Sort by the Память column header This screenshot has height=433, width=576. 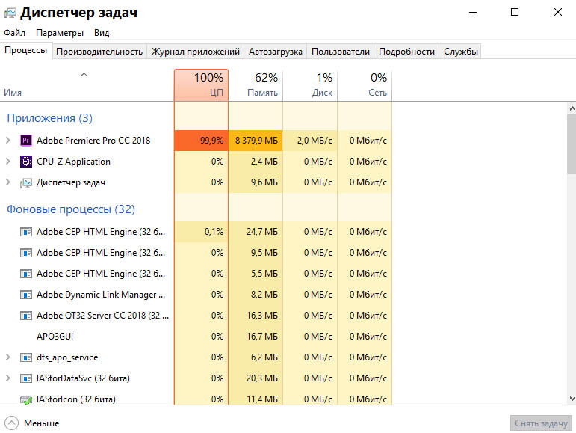pyautogui.click(x=256, y=85)
